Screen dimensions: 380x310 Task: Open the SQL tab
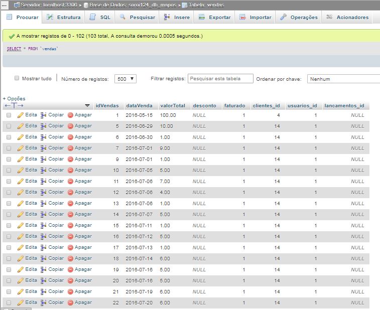[x=100, y=17]
